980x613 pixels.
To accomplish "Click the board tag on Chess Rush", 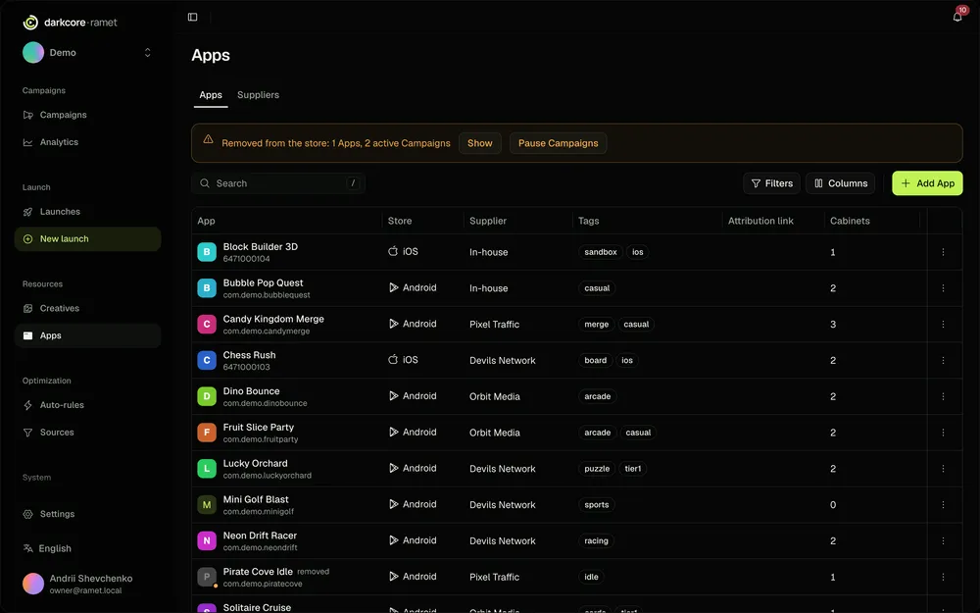I will point(596,360).
